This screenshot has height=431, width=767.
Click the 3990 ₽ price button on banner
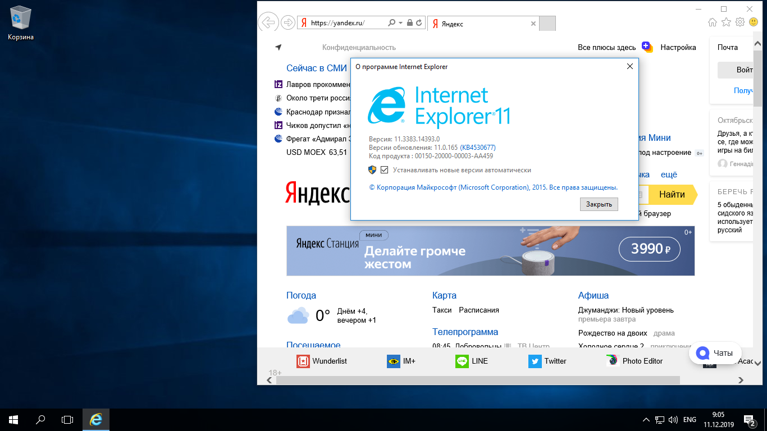[650, 249]
